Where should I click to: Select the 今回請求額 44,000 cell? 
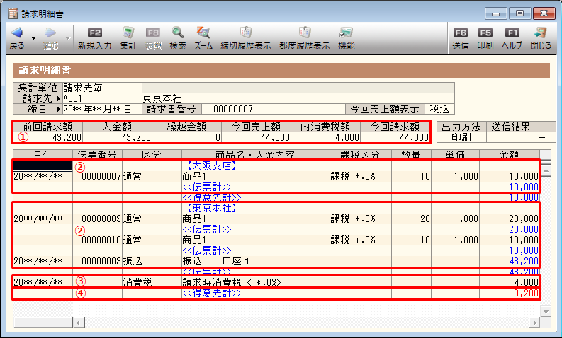point(395,137)
